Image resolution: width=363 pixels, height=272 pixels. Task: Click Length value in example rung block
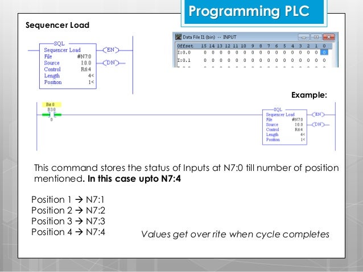pos(303,135)
